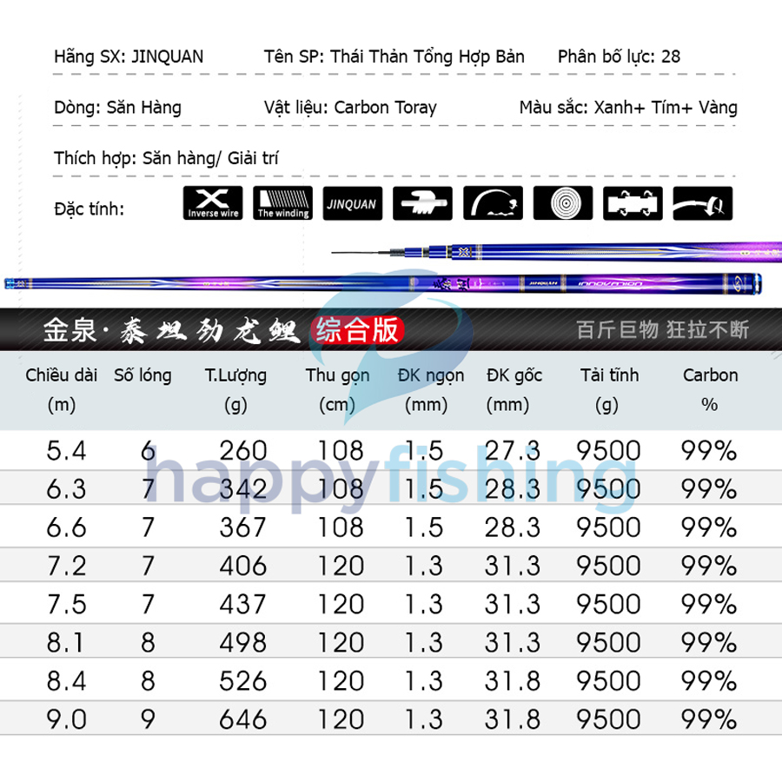Click the 'Dòng: Săn Hàng' text
The width and height of the screenshot is (782, 782).
(x=117, y=108)
